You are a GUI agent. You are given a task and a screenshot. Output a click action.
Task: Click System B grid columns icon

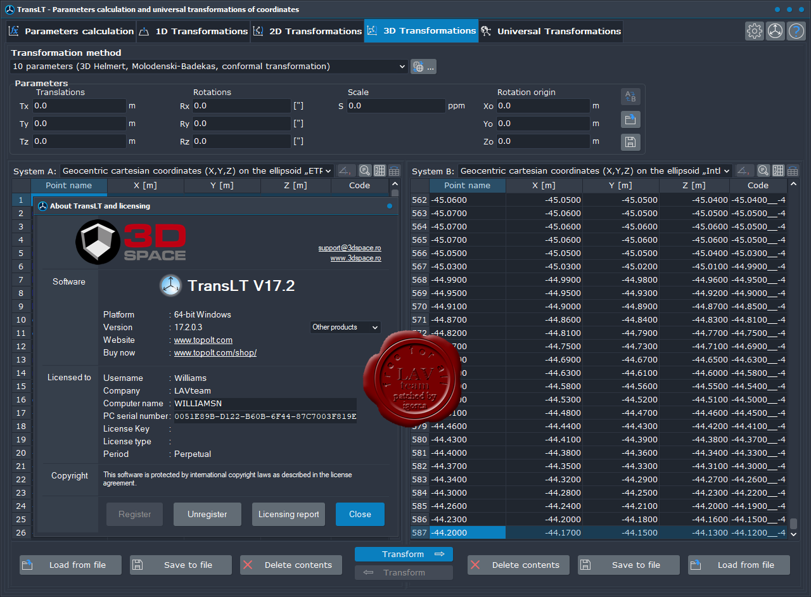click(778, 170)
